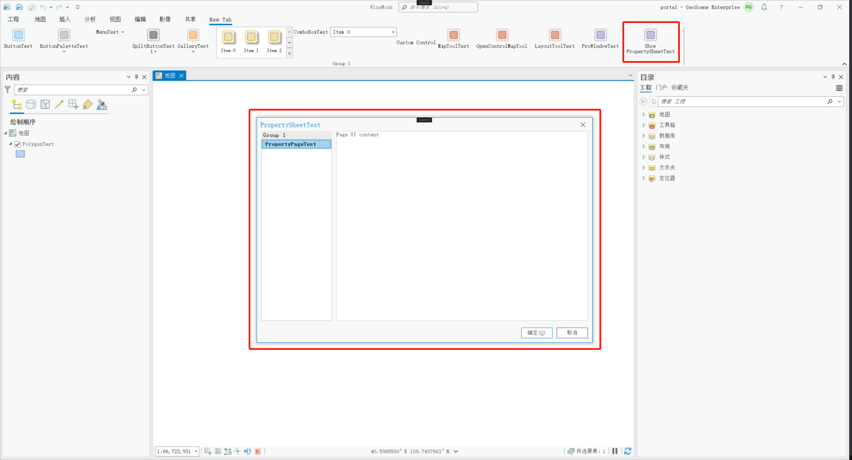Click the undo arrow
This screenshot has height=460, width=852.
coord(43,7)
